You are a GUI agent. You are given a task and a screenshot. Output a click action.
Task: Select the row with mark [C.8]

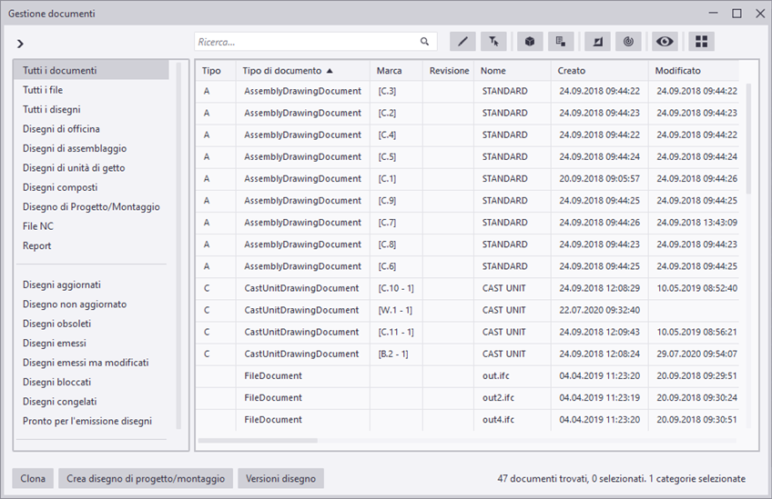point(467,245)
